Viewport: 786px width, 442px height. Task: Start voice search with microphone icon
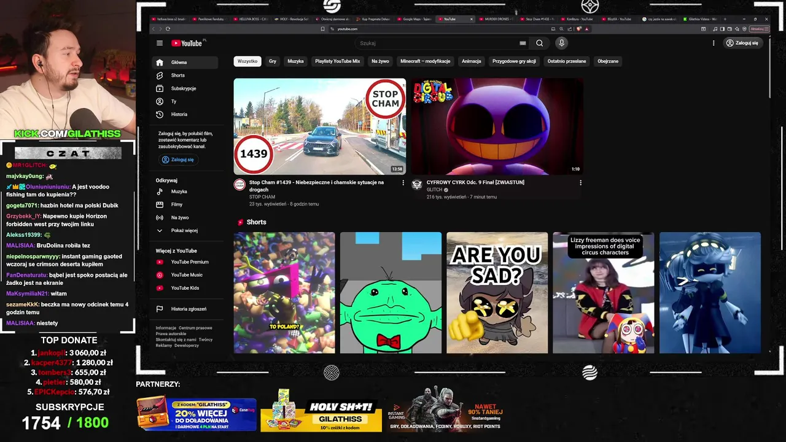561,43
